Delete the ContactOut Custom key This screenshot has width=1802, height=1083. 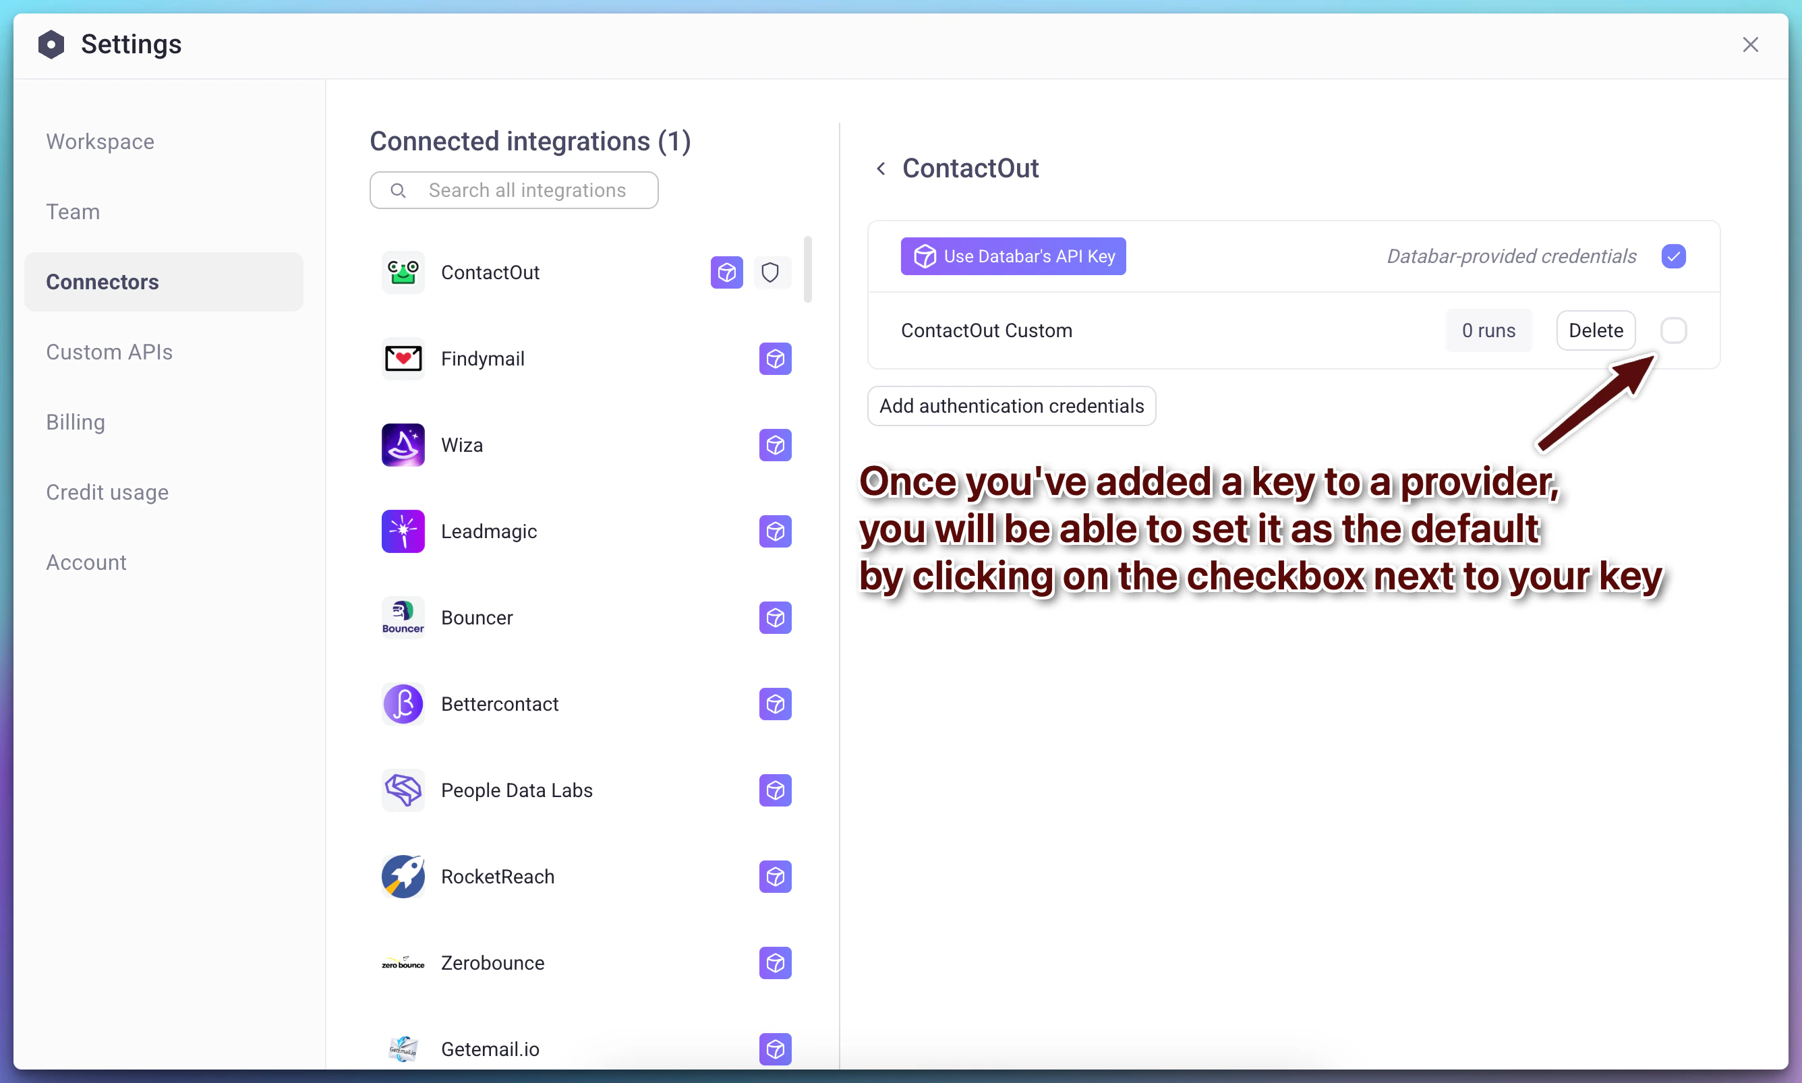pos(1596,330)
